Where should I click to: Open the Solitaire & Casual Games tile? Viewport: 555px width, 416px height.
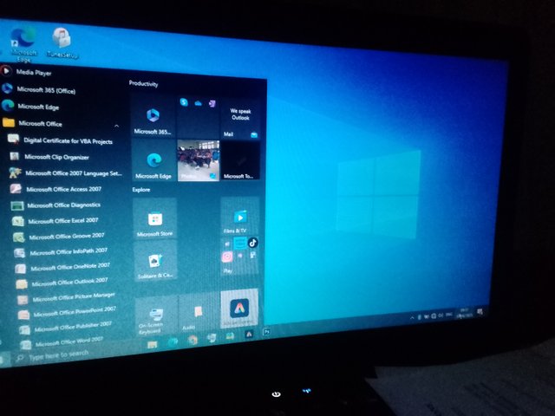pos(155,262)
